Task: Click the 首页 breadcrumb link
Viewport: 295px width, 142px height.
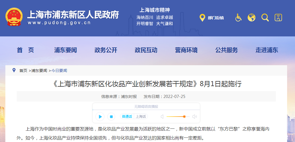Action: [23, 71]
